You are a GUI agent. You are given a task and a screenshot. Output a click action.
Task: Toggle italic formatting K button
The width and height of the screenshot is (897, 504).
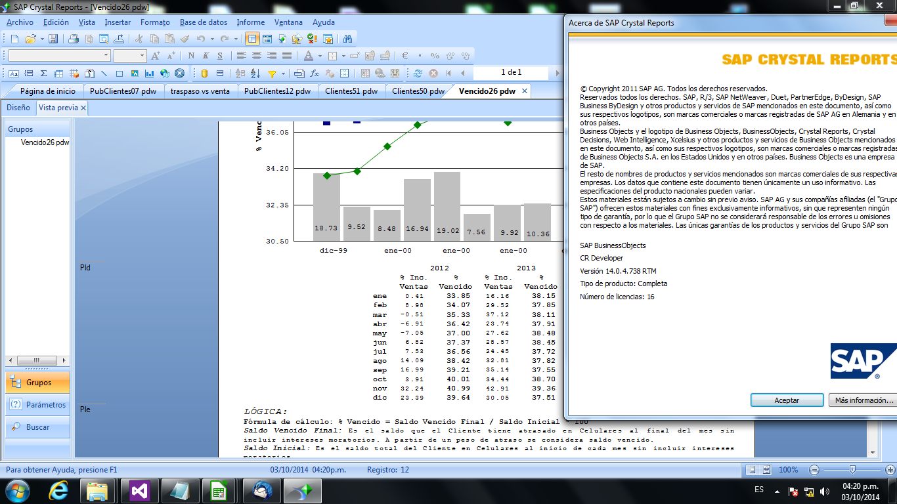click(x=206, y=56)
